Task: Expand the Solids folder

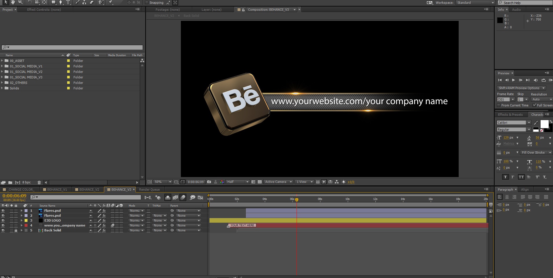Action: pyautogui.click(x=2, y=88)
